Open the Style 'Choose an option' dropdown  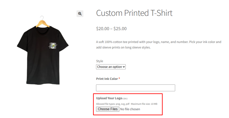[111, 67]
